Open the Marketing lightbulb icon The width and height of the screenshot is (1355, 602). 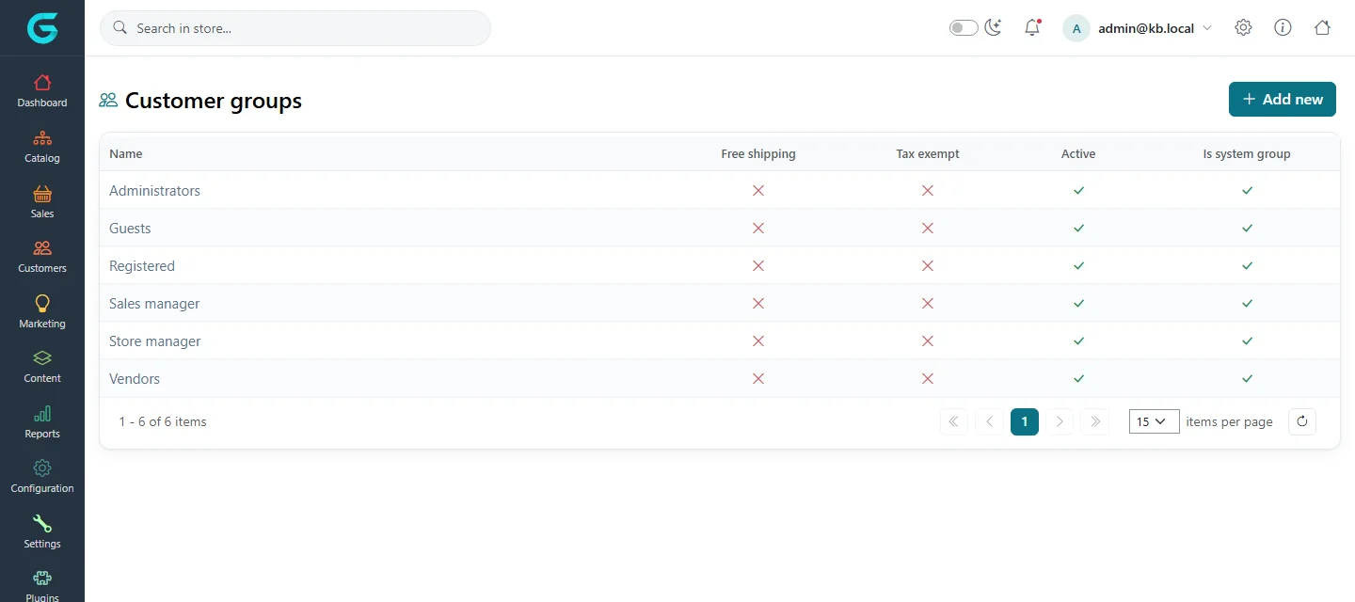(42, 304)
